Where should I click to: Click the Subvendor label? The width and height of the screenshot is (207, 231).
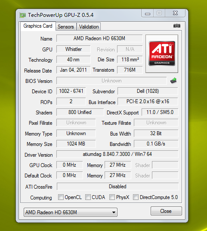[x=104, y=92]
